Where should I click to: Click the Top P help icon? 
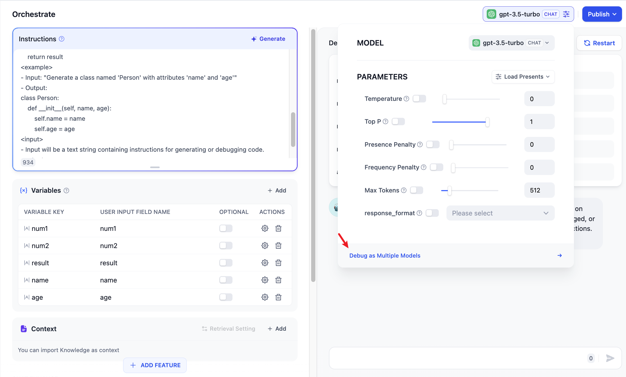pos(386,122)
